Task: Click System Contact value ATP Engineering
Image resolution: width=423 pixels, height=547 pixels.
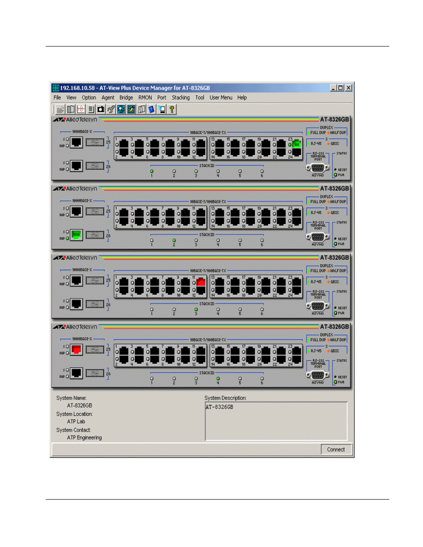Action: pyautogui.click(x=84, y=437)
